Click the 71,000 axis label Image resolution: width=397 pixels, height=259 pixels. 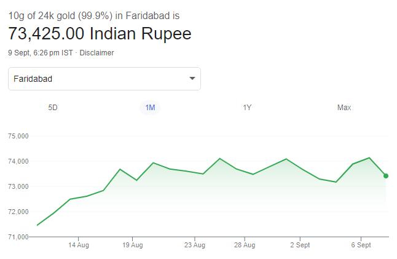click(x=19, y=237)
